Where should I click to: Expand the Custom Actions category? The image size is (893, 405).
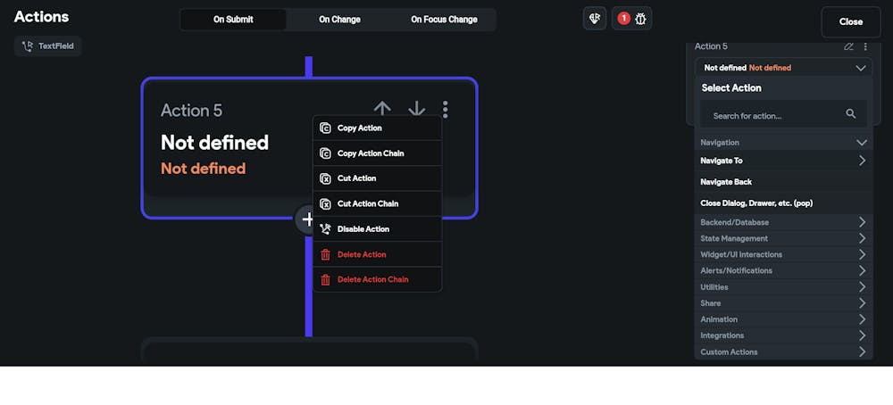pyautogui.click(x=784, y=352)
